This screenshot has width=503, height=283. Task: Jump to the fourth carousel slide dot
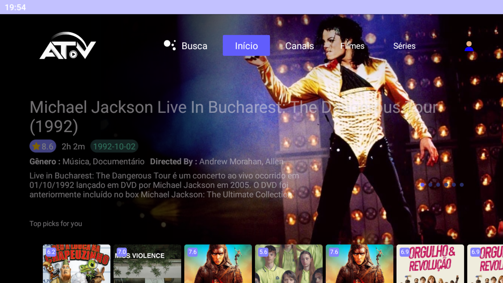[446, 185]
